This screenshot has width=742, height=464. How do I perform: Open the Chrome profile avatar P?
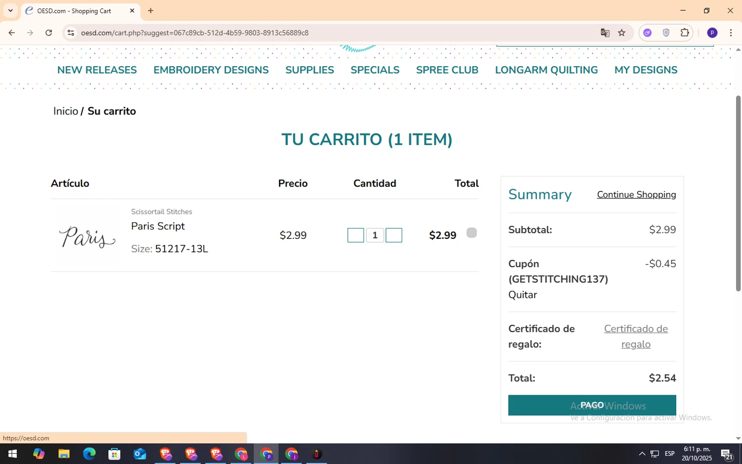click(712, 33)
